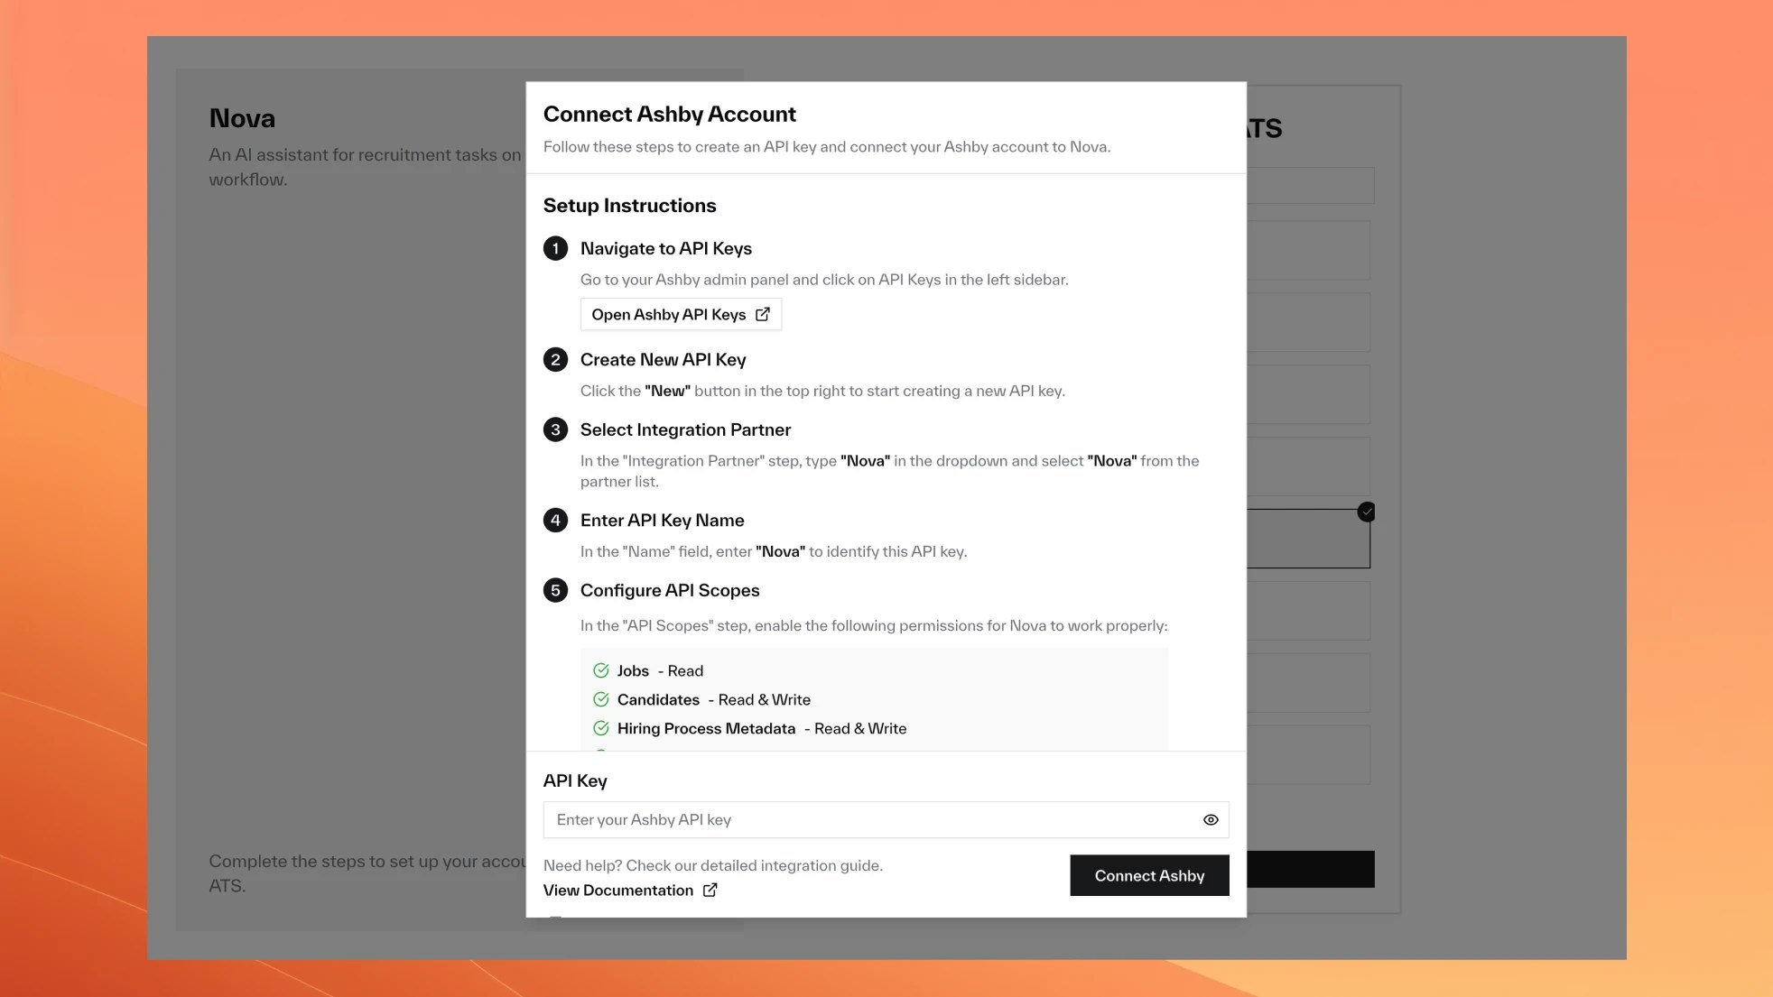The image size is (1773, 997).
Task: Click step 4 circle for Enter API Key Name
Action: pyautogui.click(x=555, y=520)
